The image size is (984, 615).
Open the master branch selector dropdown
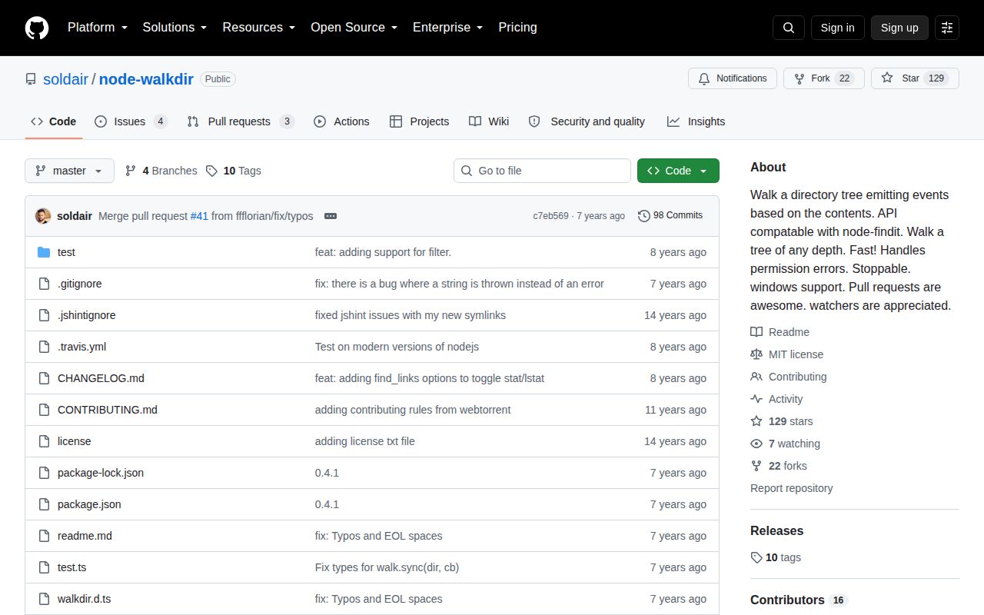coord(69,171)
